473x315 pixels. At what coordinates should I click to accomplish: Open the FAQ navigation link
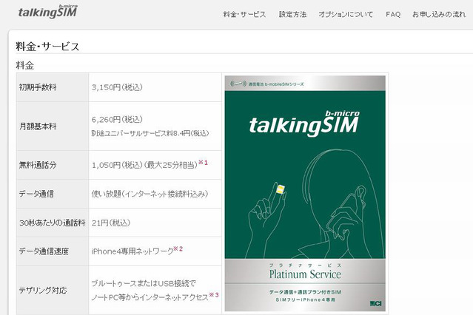[x=393, y=14]
